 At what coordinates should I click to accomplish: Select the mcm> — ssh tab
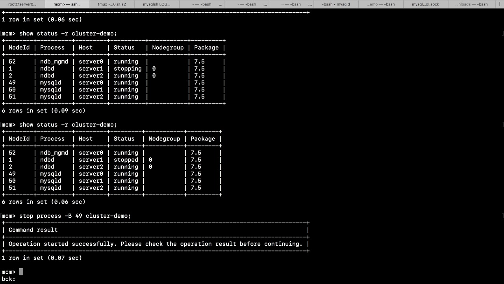(x=67, y=4)
